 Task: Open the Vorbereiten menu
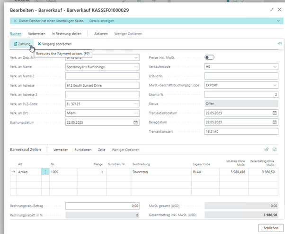36,34
